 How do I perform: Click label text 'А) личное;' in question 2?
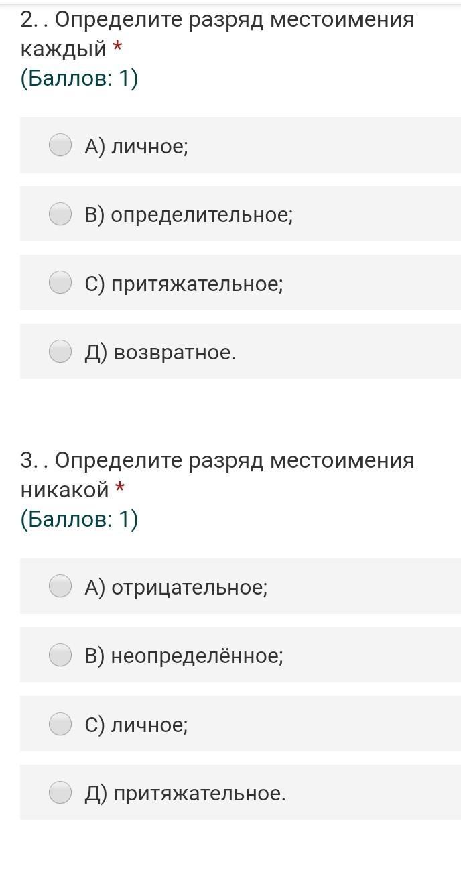tap(136, 145)
